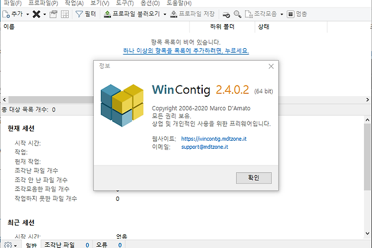
Task: Expand the remove (X) dropdown arrow
Action: click(45, 14)
